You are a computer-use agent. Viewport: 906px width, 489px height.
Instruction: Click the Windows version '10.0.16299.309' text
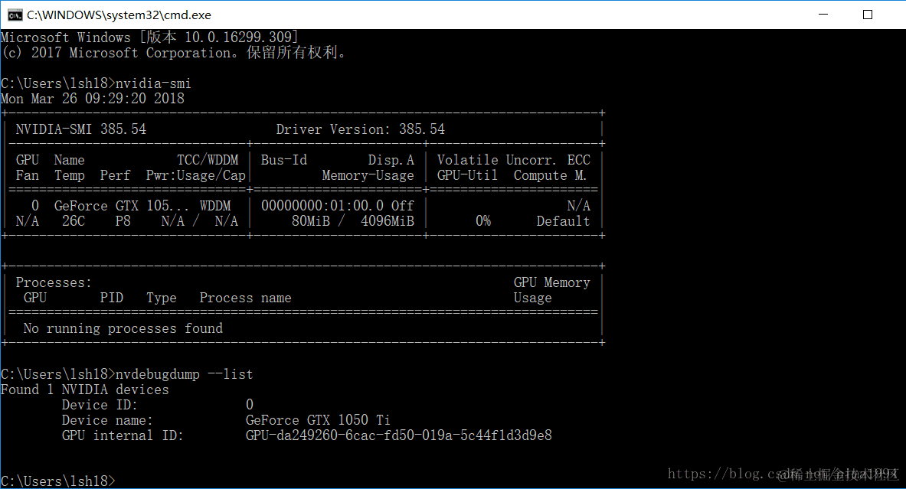coord(238,37)
